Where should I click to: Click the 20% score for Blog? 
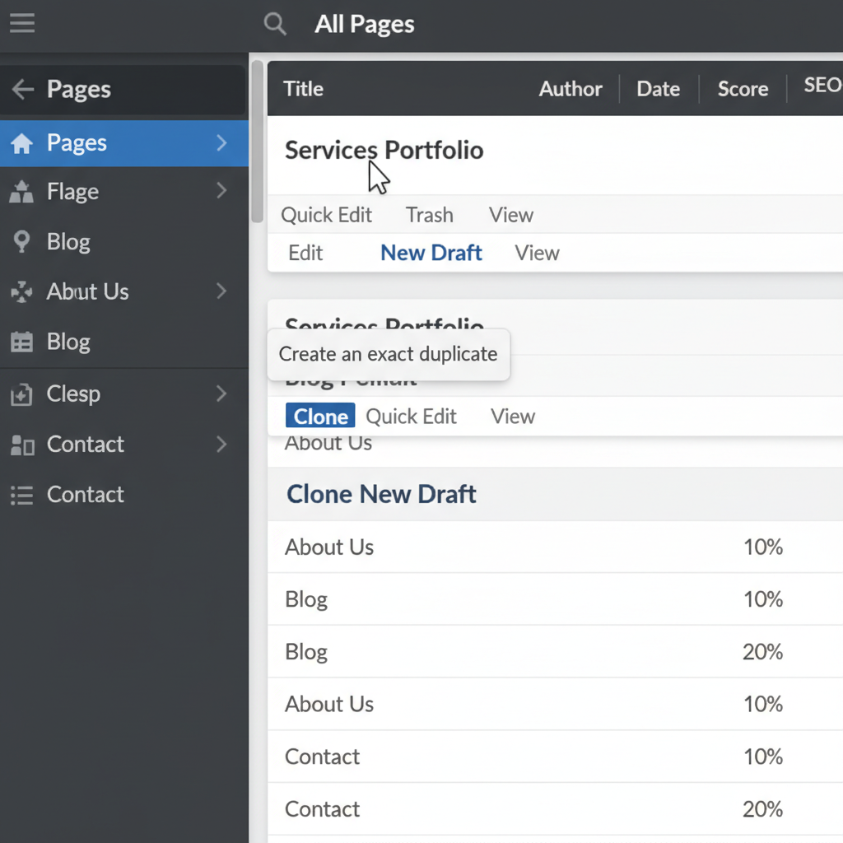(x=762, y=651)
